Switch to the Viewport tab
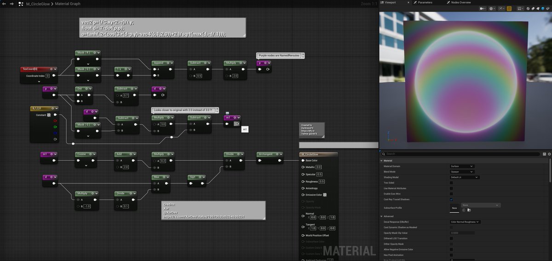The image size is (552, 261). coord(390,2)
